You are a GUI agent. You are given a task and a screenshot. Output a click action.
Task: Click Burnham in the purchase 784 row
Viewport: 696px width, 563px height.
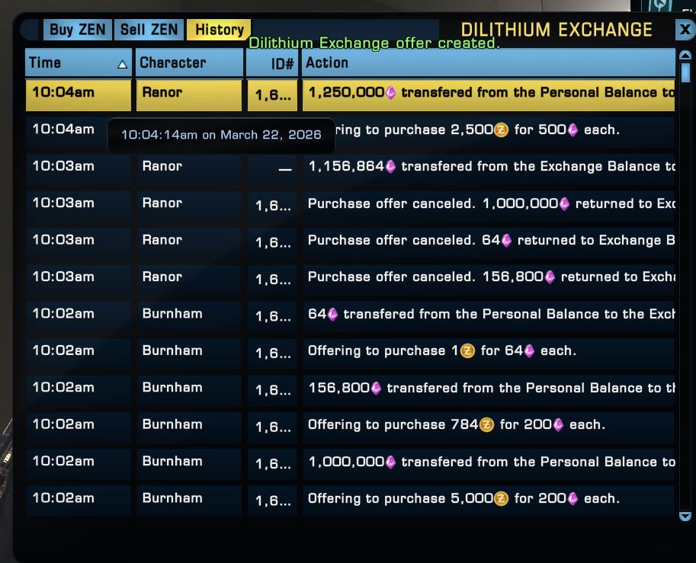click(172, 424)
